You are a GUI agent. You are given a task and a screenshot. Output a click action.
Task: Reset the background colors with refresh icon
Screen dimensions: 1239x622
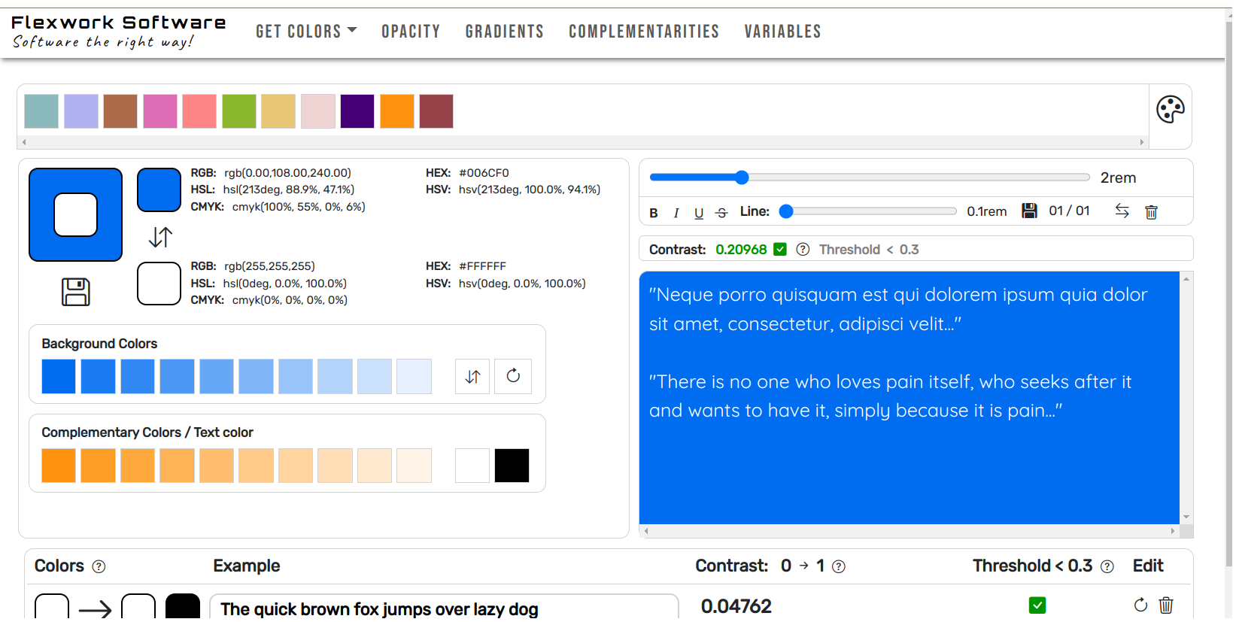tap(513, 377)
